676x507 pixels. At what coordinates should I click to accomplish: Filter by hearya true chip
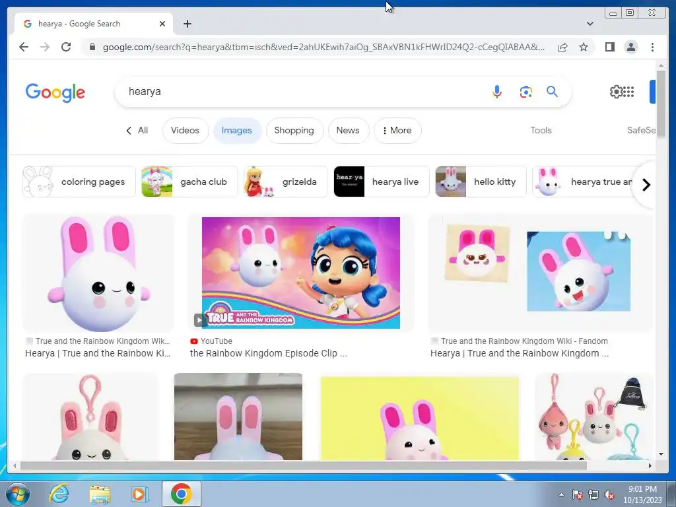[583, 182]
